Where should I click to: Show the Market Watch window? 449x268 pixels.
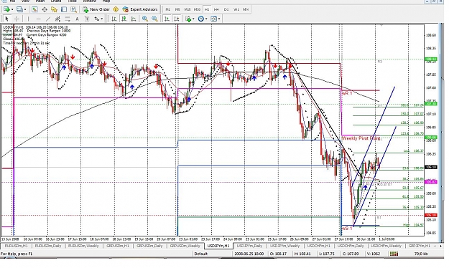34,9
